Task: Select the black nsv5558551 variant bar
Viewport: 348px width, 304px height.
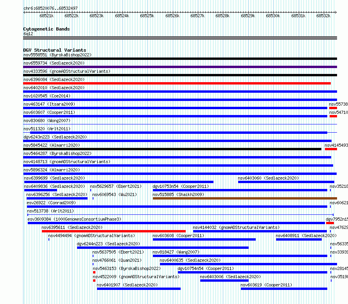Action: pyautogui.click(x=180, y=59)
